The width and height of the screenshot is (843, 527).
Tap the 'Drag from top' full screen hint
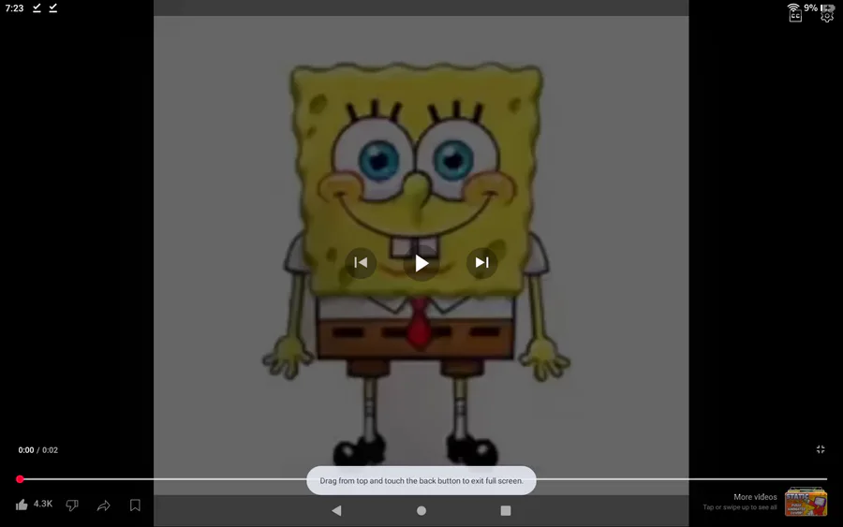421,481
